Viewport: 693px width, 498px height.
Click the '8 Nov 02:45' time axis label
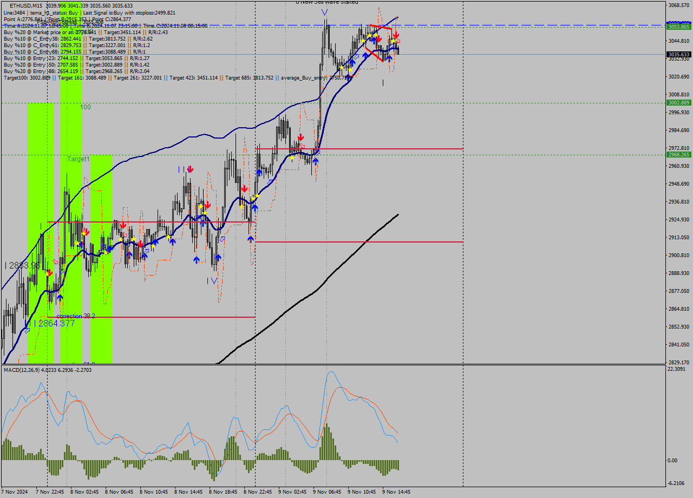[84, 492]
